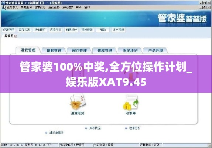
Task: Click the 销售统计 toolbar button
Action: pyautogui.click(x=71, y=30)
